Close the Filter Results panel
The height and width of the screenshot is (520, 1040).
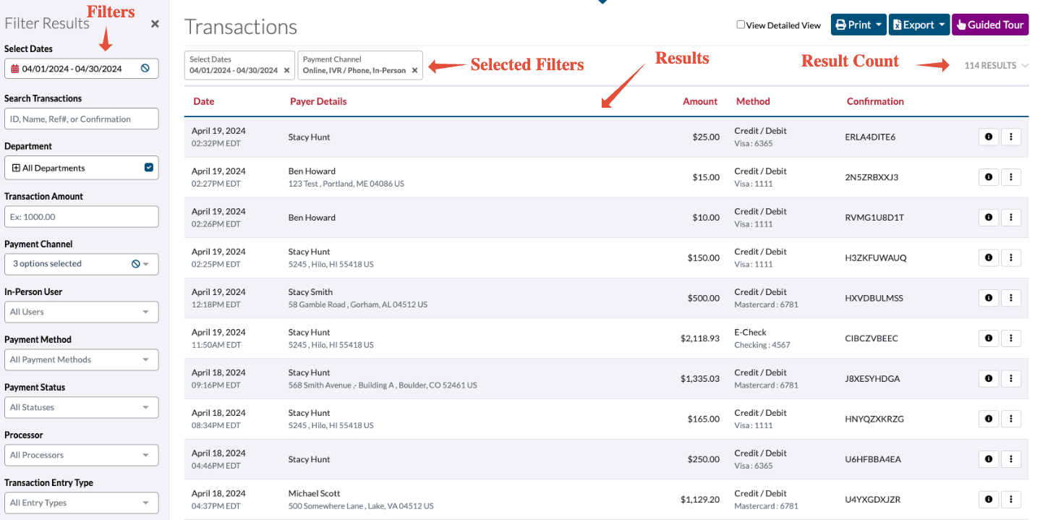154,23
